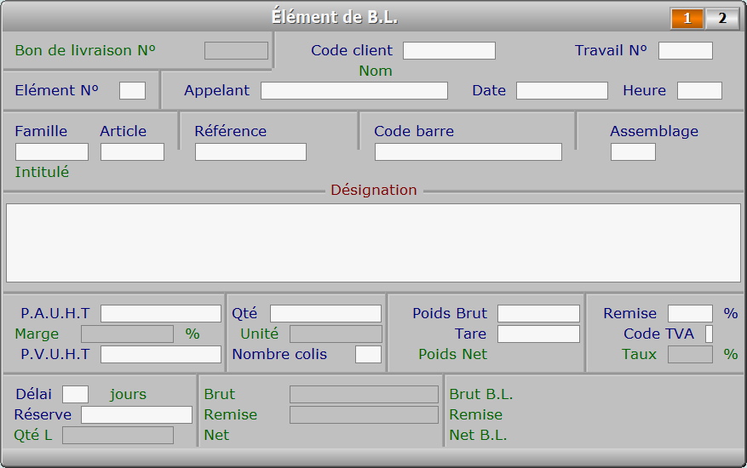Click the Qté quantity field

[326, 313]
